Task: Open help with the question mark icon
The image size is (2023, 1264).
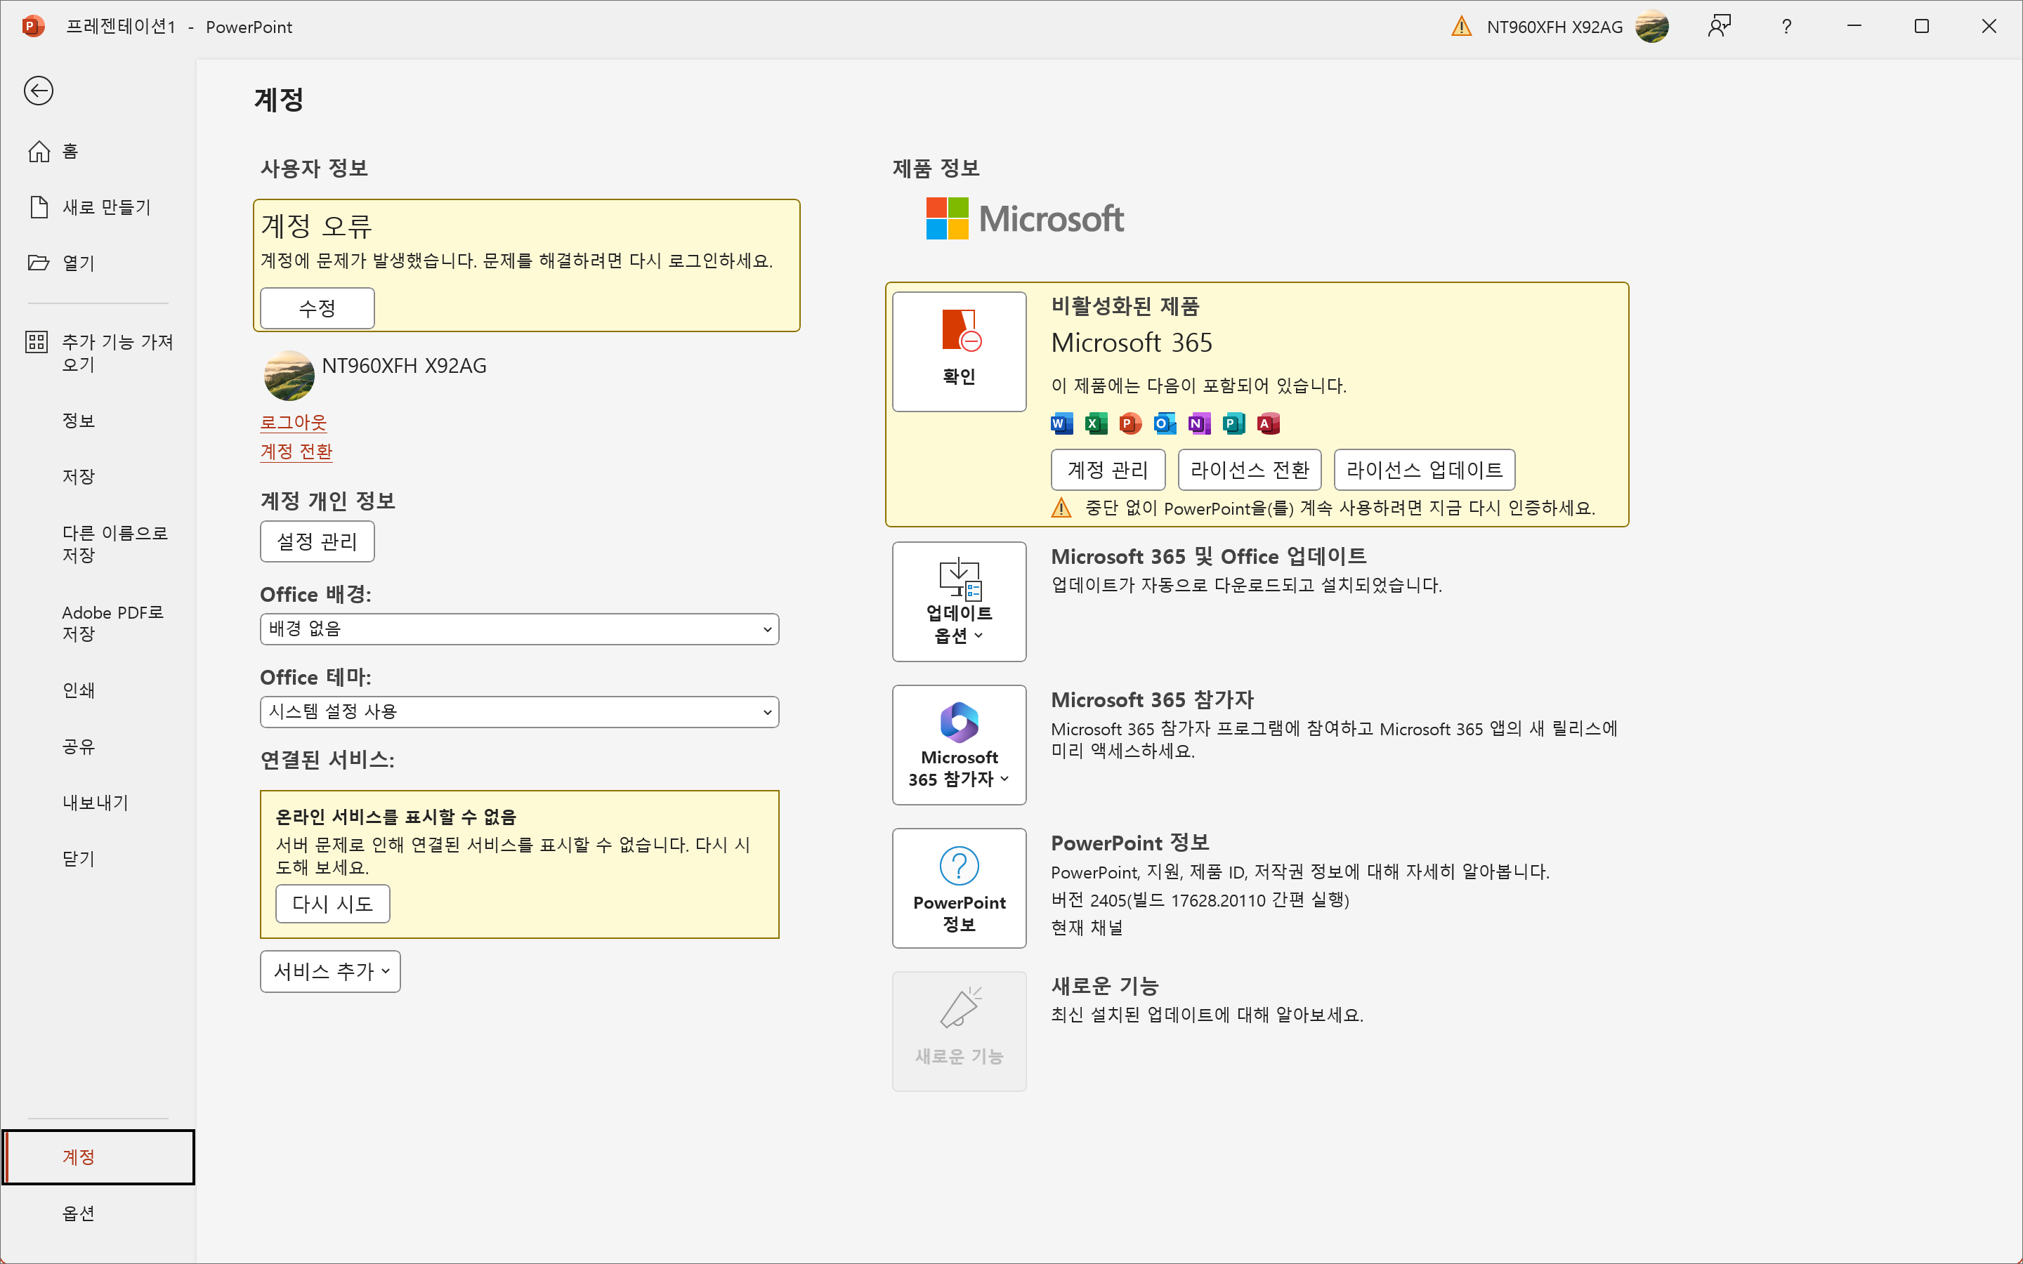Action: pos(1786,27)
